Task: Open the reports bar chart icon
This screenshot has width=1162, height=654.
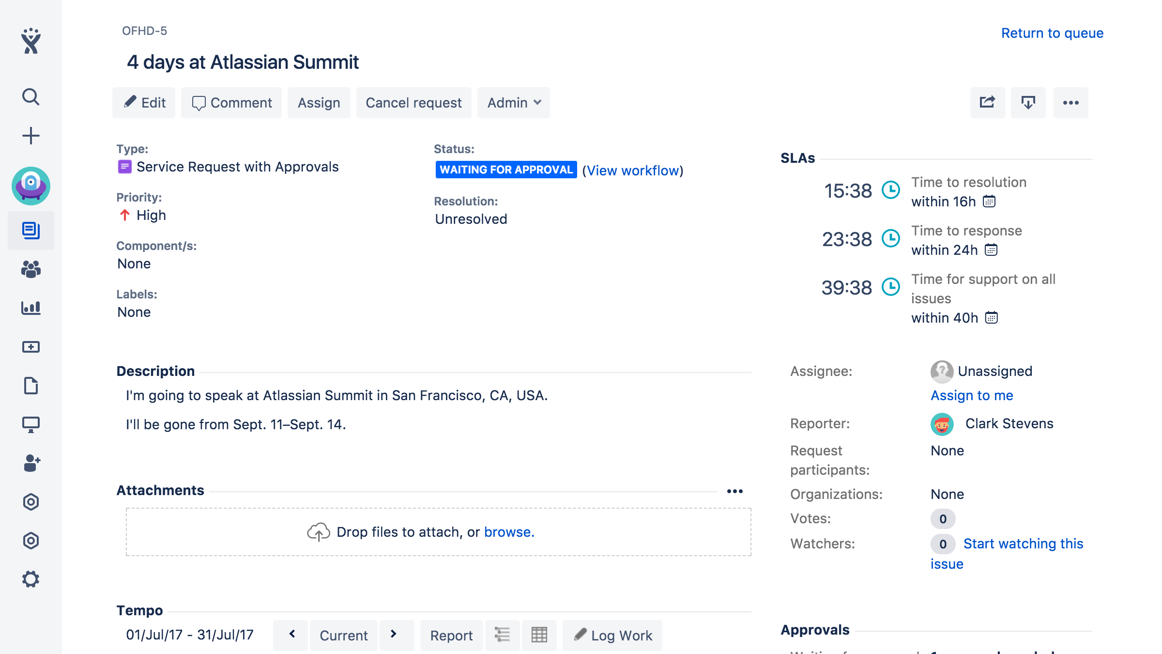Action: point(31,308)
